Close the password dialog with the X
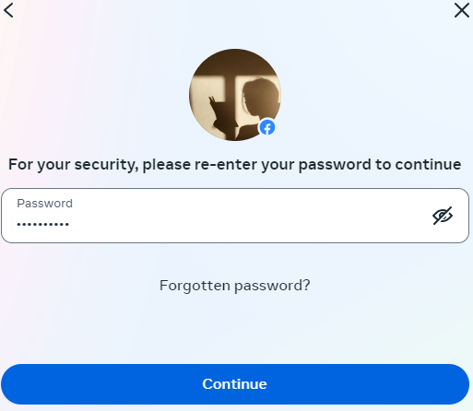 (462, 10)
